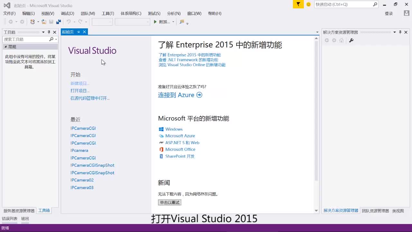Click 在源代码管理中打开... link
The width and height of the screenshot is (412, 232).
(90, 98)
